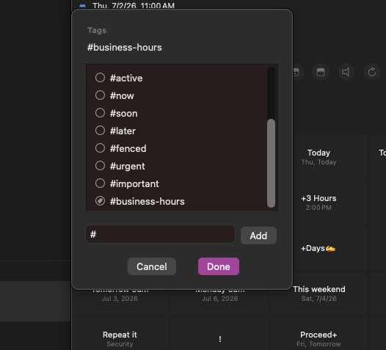Image resolution: width=386 pixels, height=350 pixels.
Task: Click the speaker sound icon
Action: pyautogui.click(x=346, y=72)
